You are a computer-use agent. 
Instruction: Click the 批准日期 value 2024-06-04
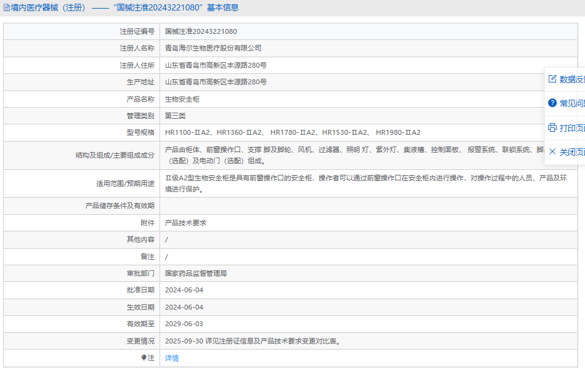(184, 290)
